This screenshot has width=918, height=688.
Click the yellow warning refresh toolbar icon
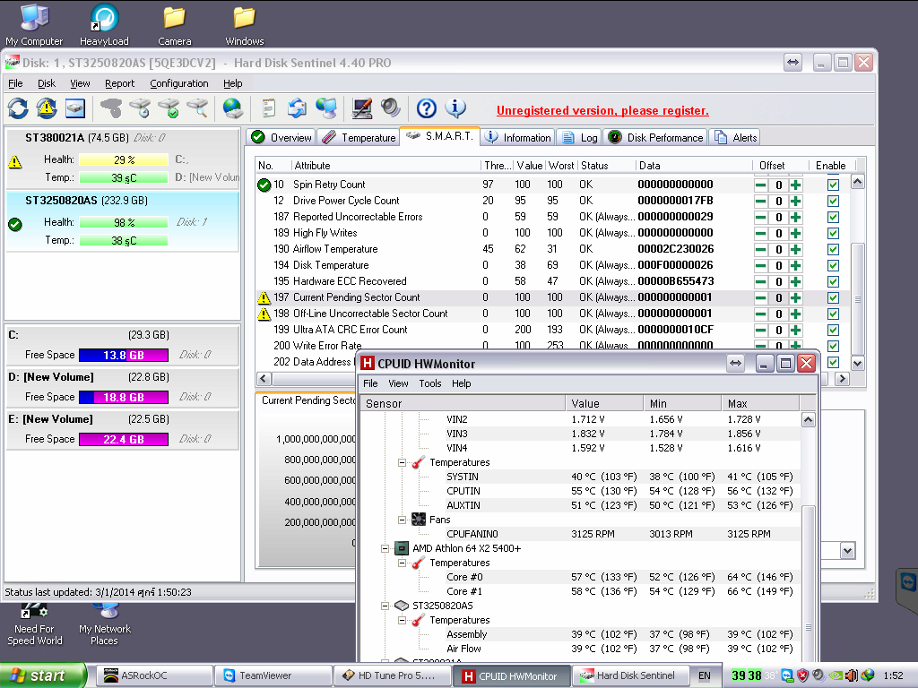(x=47, y=108)
